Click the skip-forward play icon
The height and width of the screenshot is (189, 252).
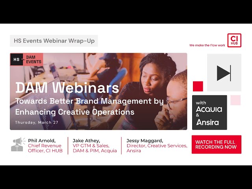[x=224, y=73]
